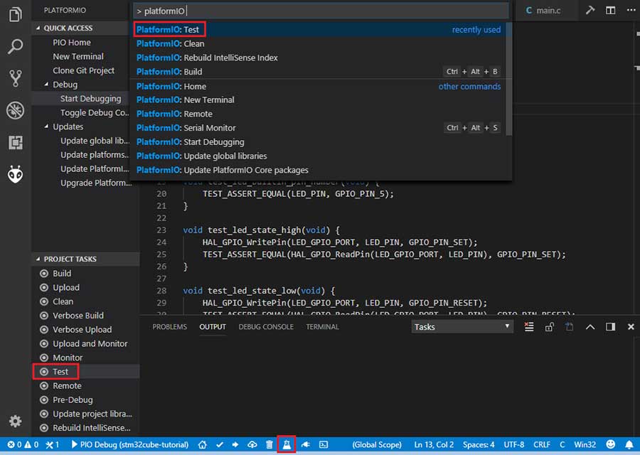
Task: Open the PlatformIO alien icon in activity bar
Action: (x=15, y=174)
